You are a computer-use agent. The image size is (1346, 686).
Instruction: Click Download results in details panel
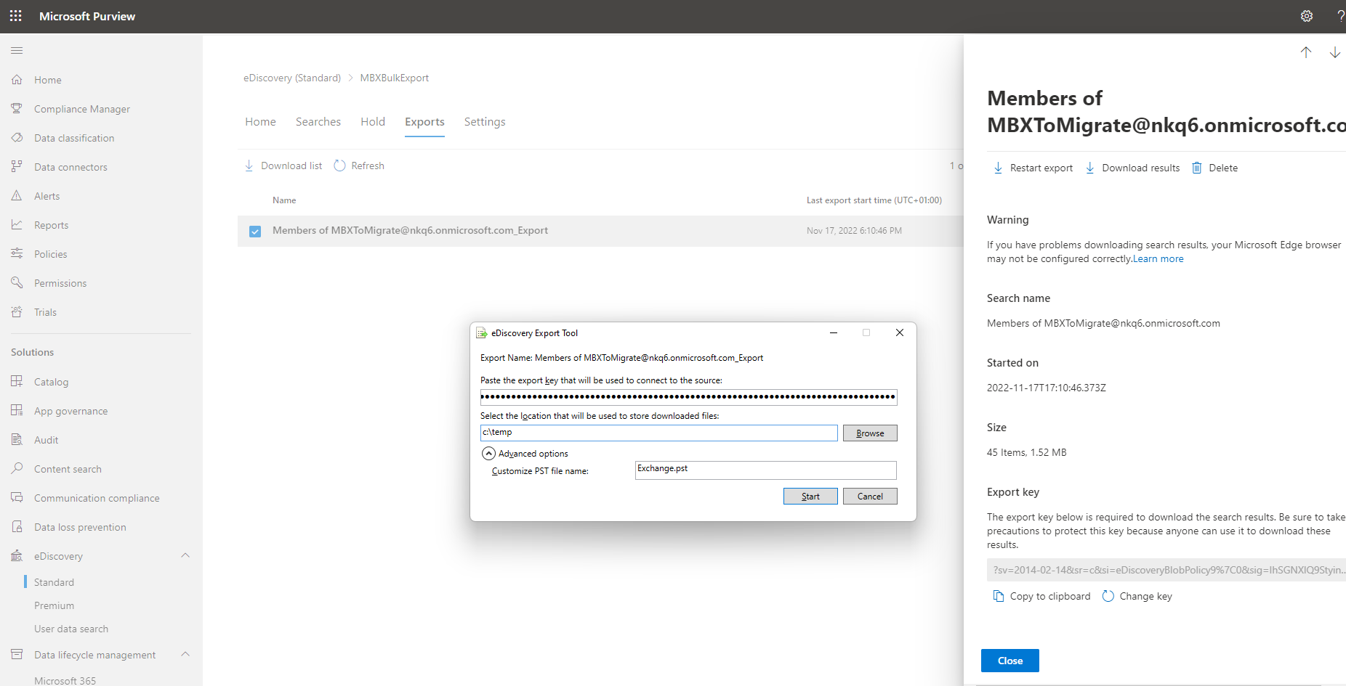[x=1132, y=168]
